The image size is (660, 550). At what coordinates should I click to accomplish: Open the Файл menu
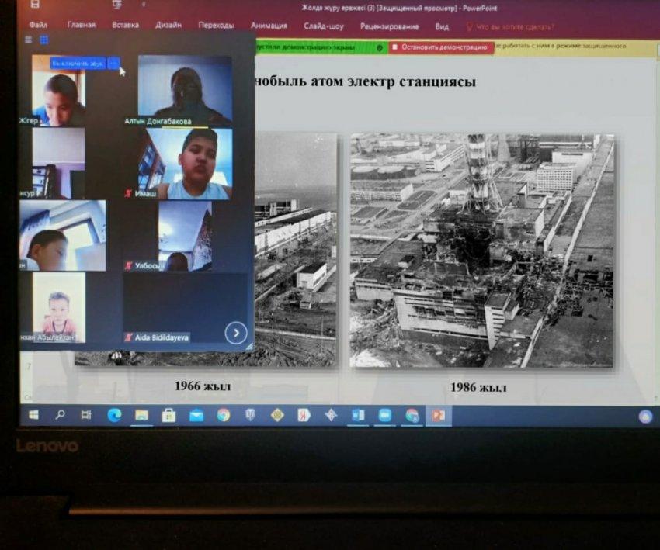[38, 26]
